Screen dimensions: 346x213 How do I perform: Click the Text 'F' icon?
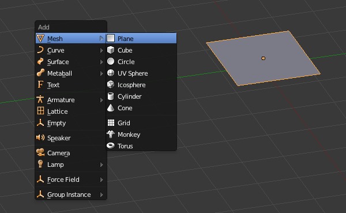(x=40, y=84)
